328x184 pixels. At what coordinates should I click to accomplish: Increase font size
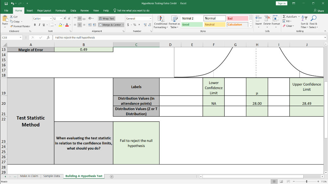(x=65, y=18)
